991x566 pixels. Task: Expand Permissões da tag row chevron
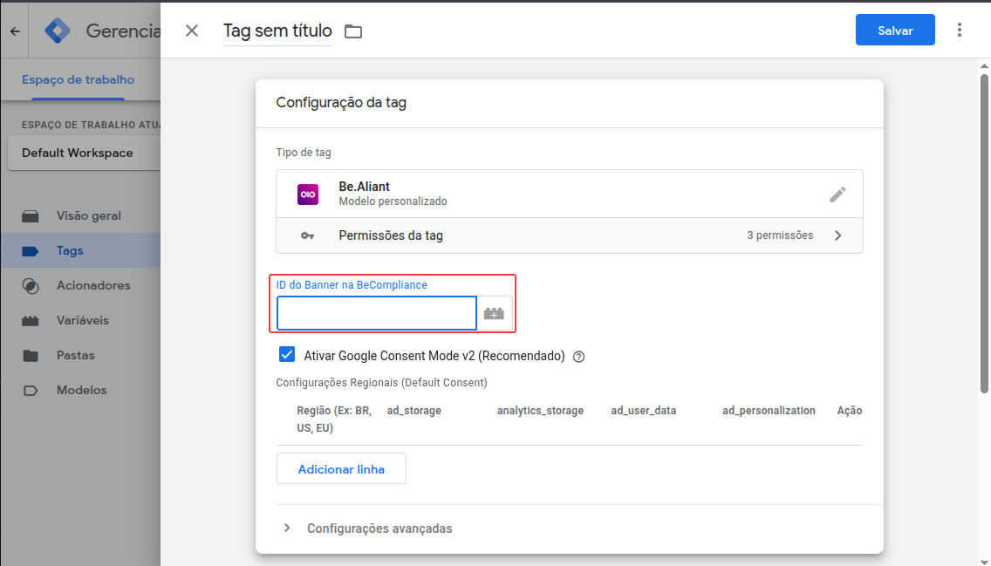837,235
